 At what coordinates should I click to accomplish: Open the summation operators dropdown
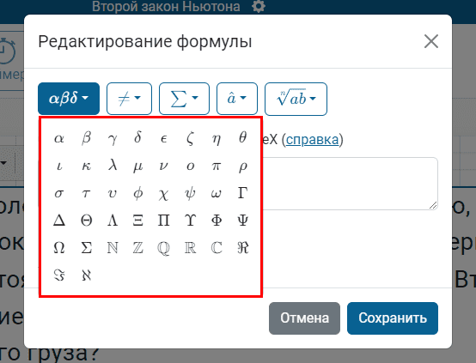click(x=184, y=99)
